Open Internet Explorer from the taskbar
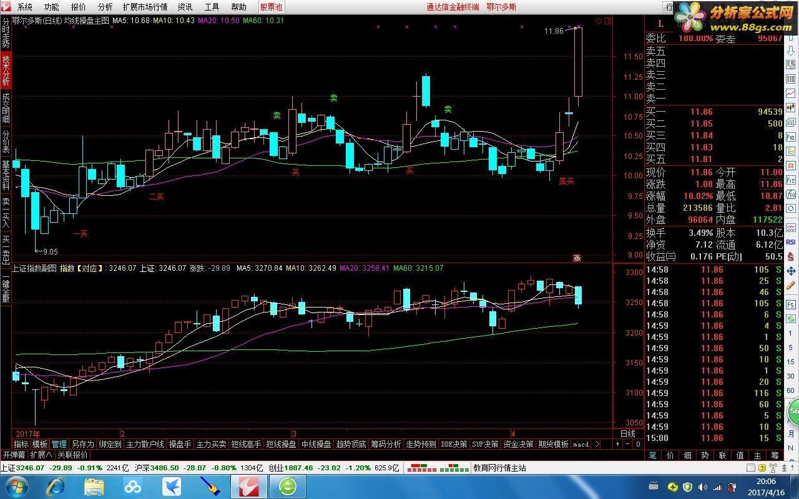 pos(56,486)
